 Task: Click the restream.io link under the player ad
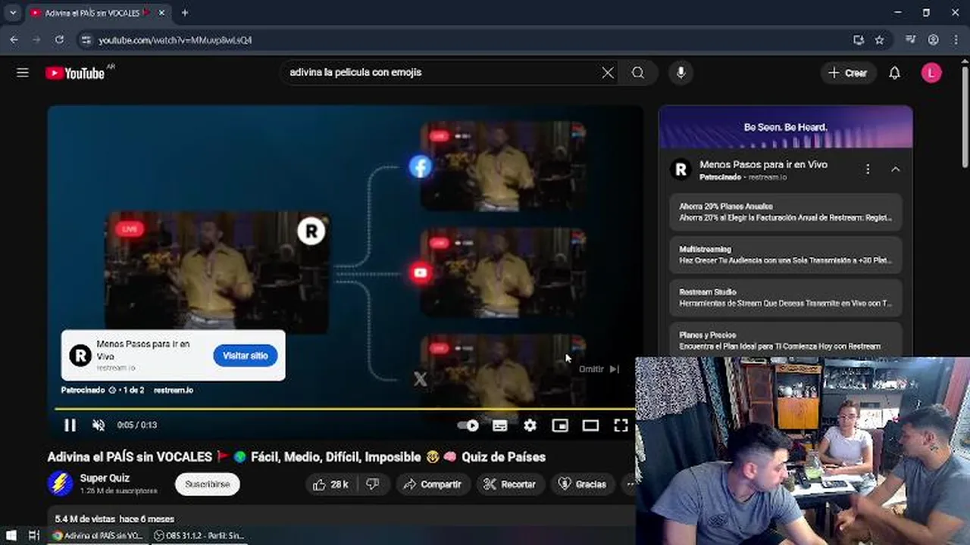(174, 391)
